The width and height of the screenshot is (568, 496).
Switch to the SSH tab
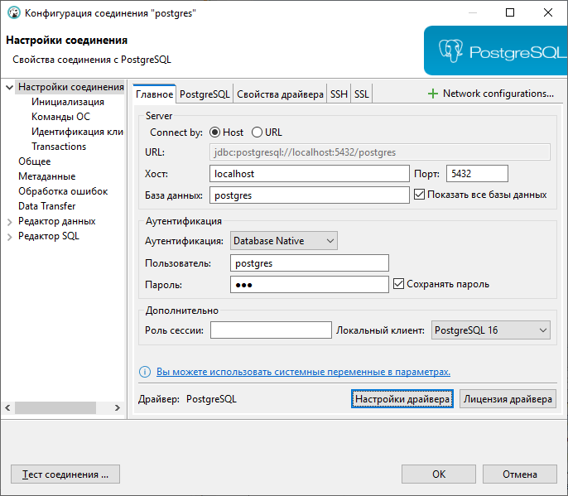coord(339,94)
